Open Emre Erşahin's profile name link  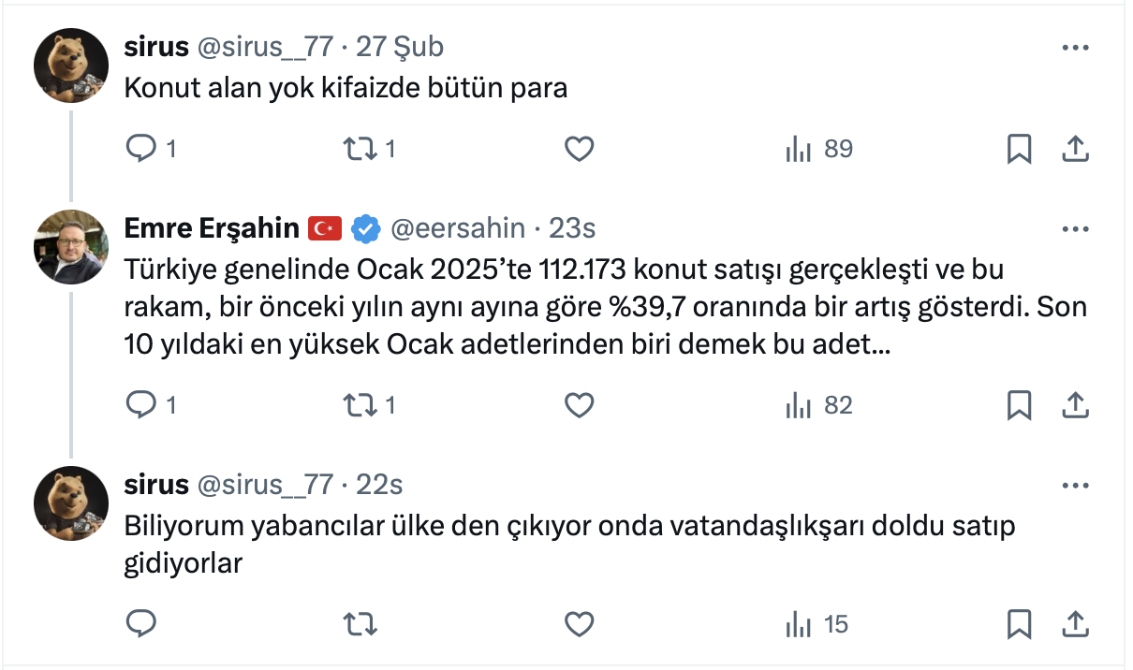(212, 228)
